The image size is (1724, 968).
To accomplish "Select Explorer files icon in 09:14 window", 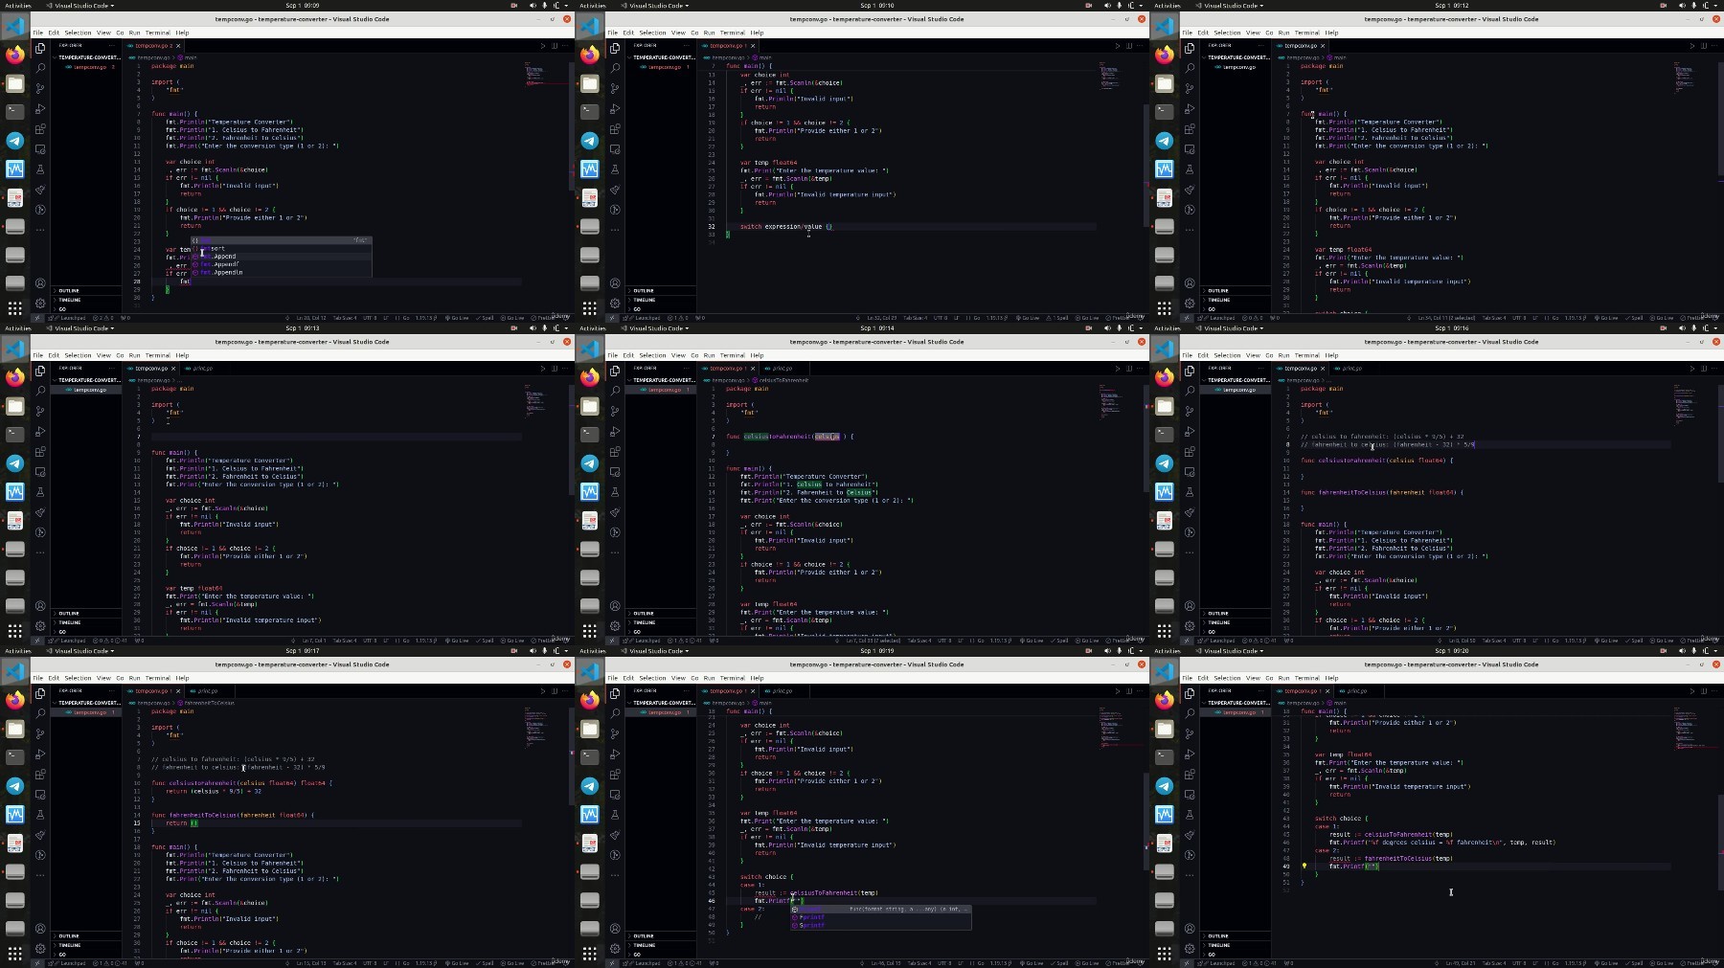I will tap(615, 371).
